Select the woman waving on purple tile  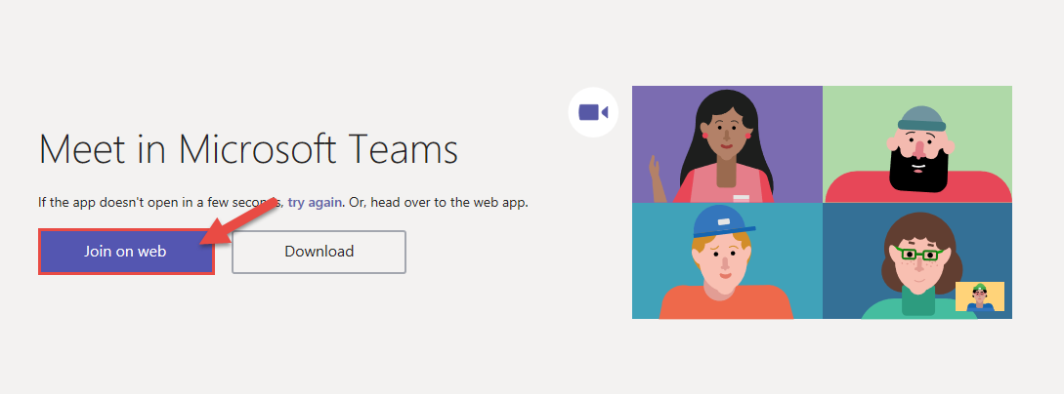click(727, 144)
